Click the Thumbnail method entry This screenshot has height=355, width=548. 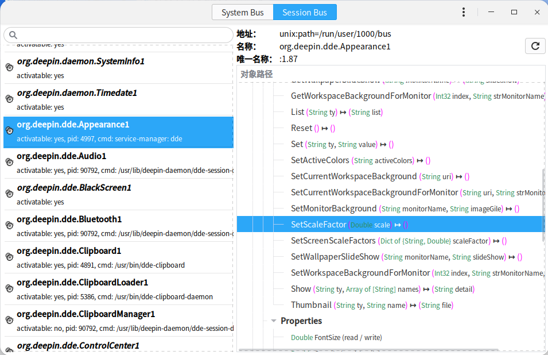tap(311, 305)
